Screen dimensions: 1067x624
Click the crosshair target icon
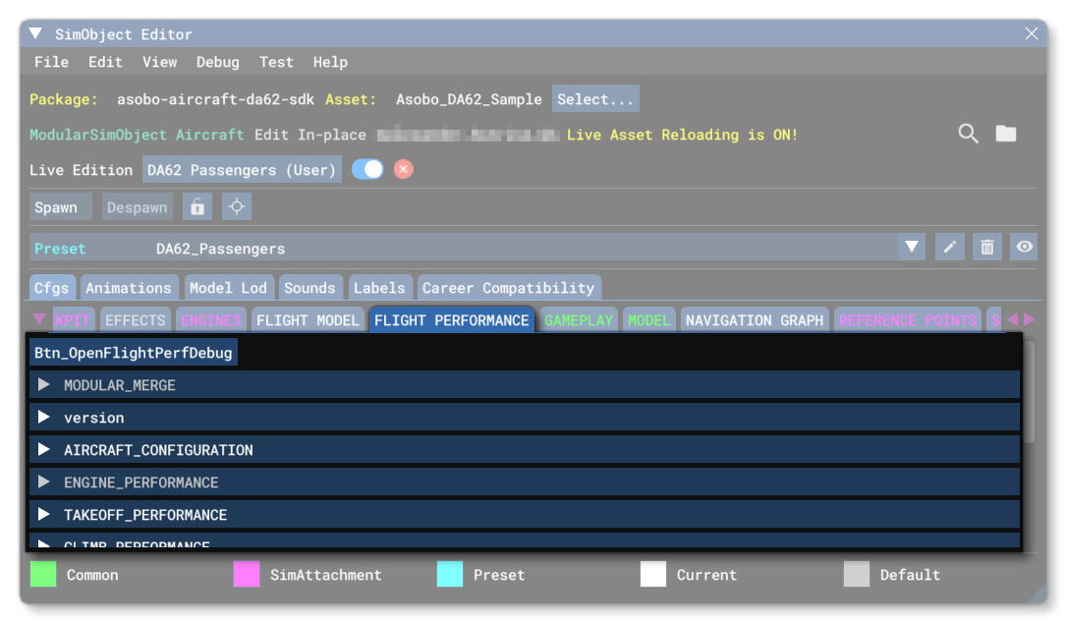tap(237, 207)
